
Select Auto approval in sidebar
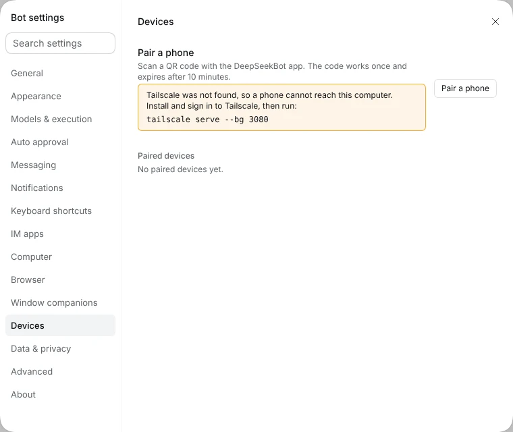60,142
